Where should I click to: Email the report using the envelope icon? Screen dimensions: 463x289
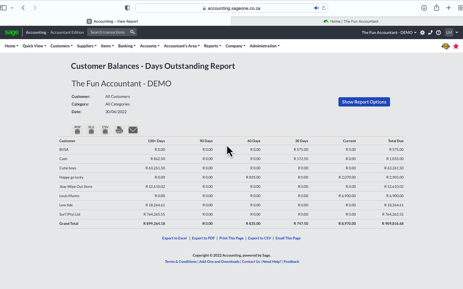click(x=133, y=130)
